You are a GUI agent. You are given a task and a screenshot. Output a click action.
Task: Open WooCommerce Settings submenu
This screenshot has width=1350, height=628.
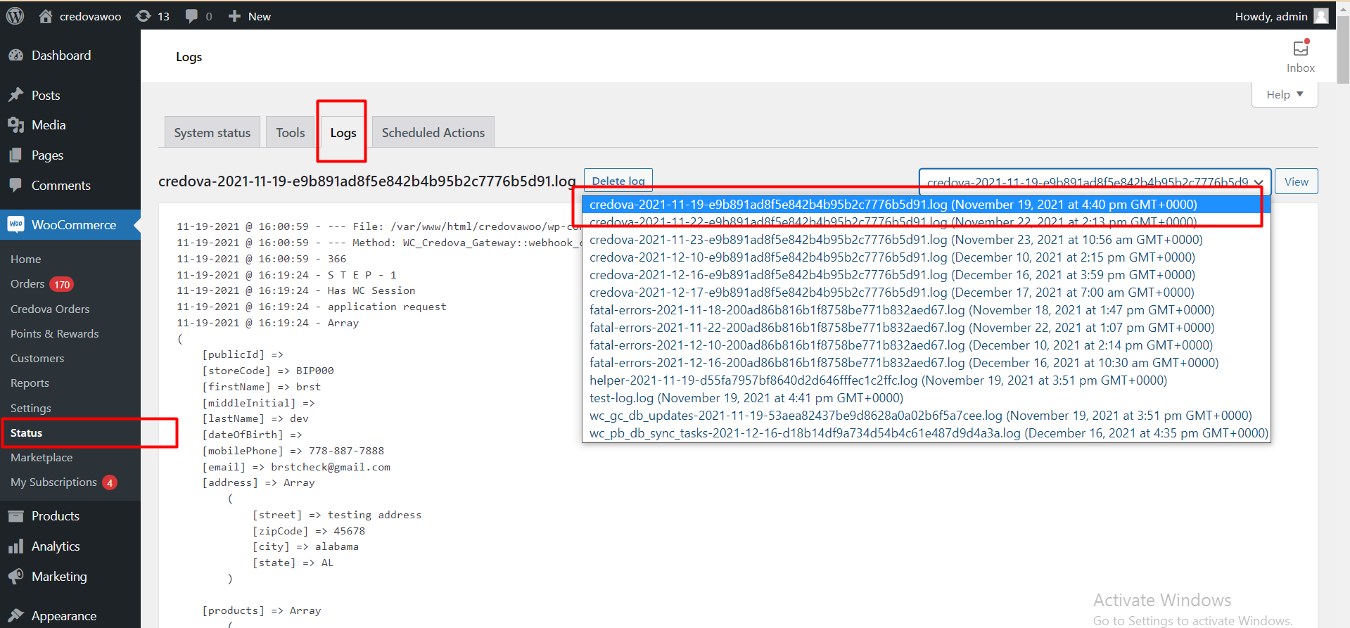pos(31,408)
